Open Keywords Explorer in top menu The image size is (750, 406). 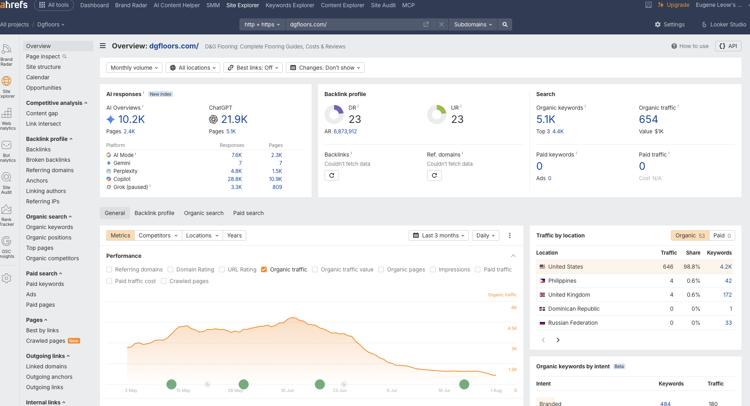(290, 5)
